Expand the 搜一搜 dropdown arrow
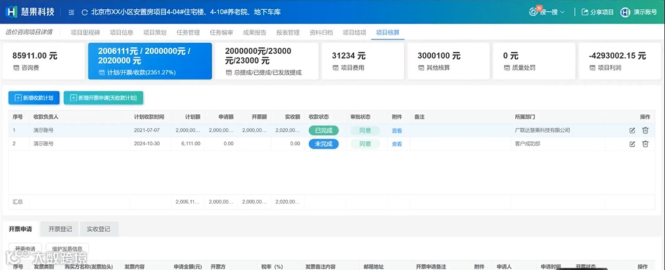This screenshot has height=270, width=665. (x=562, y=12)
